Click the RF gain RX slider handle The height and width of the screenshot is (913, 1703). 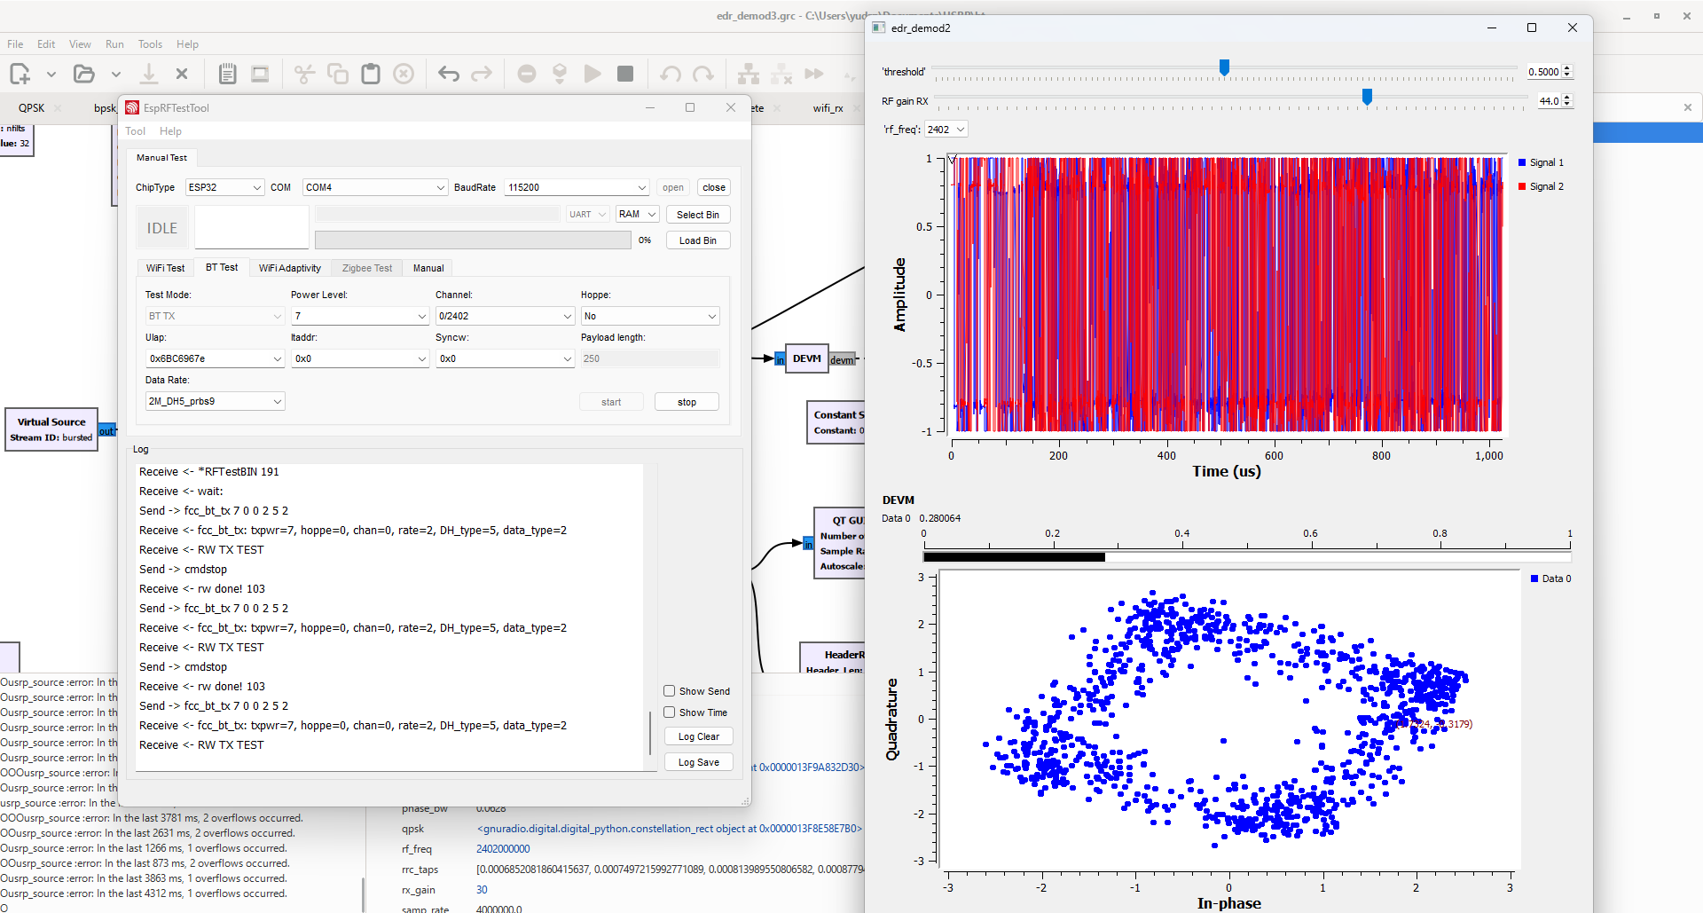(x=1367, y=97)
